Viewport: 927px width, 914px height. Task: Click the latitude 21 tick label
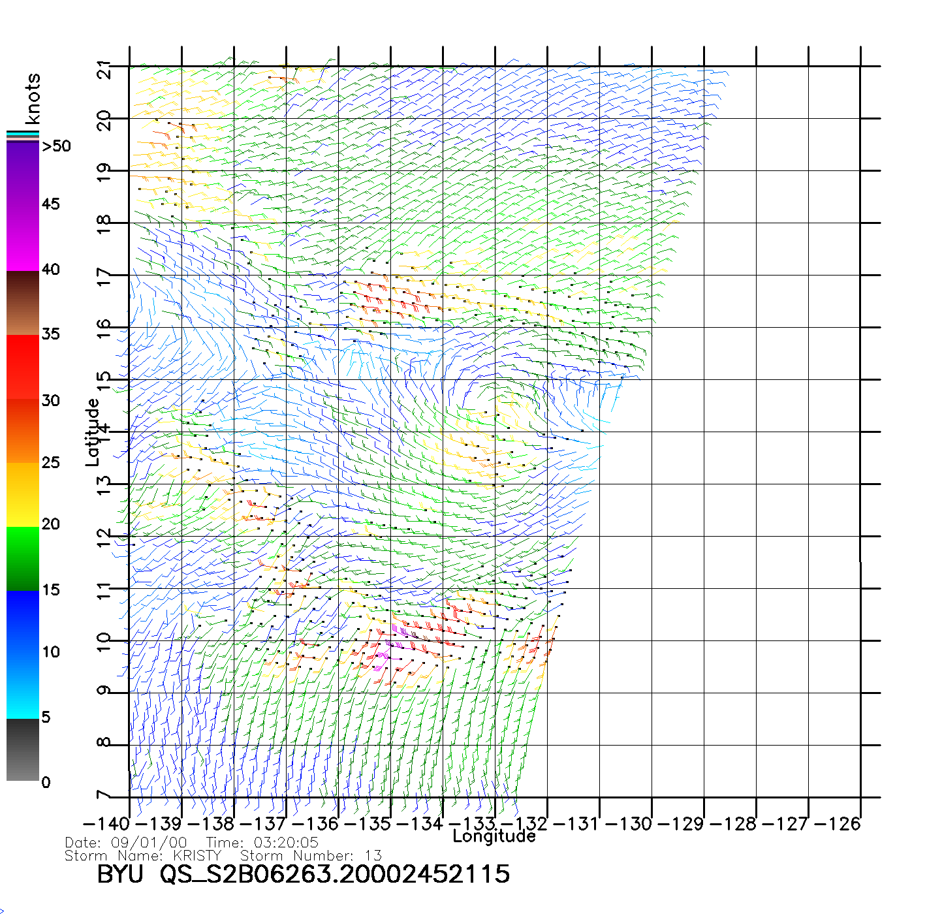click(104, 69)
